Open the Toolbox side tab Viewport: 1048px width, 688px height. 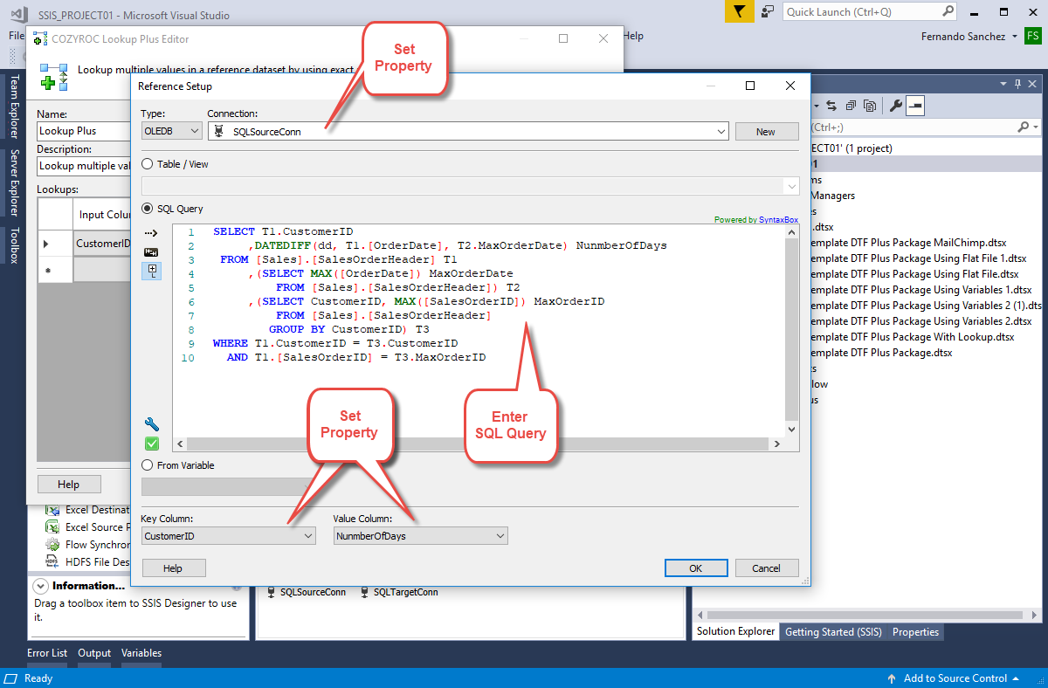pos(14,246)
